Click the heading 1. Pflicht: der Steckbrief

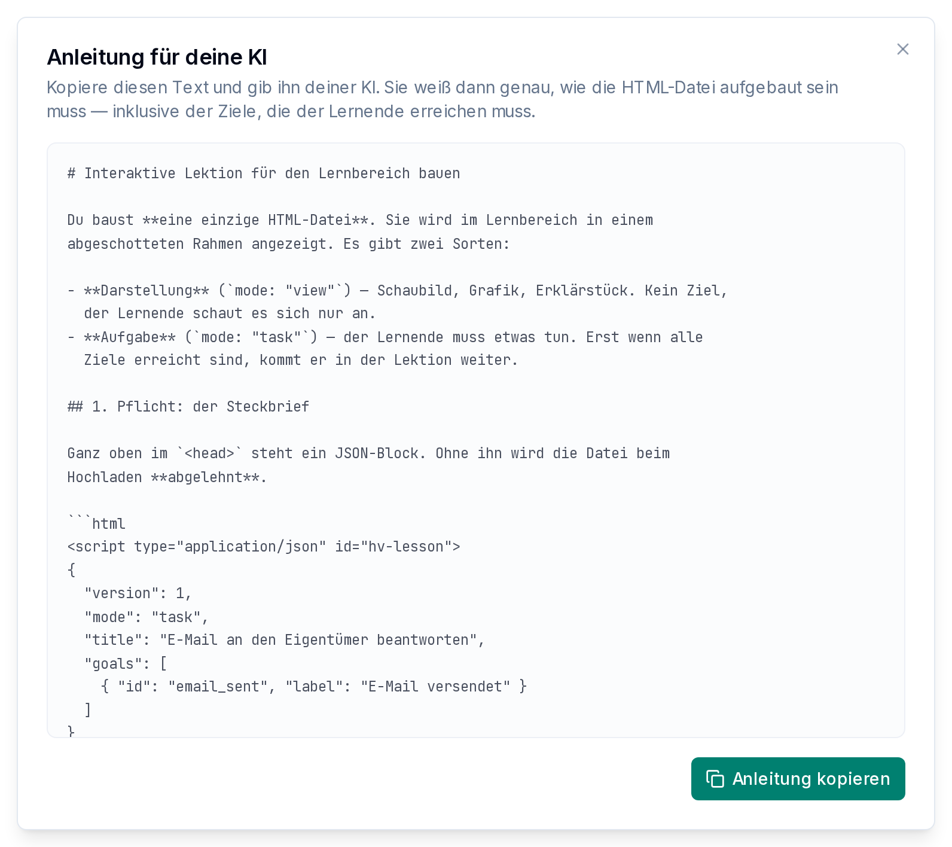[x=188, y=407]
